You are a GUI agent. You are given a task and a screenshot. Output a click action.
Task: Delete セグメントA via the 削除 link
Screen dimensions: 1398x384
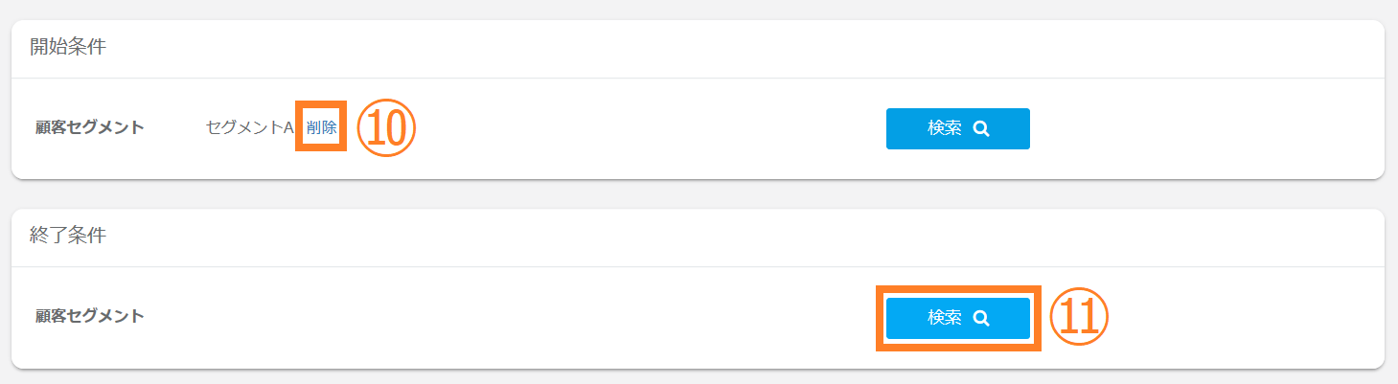pos(322,128)
